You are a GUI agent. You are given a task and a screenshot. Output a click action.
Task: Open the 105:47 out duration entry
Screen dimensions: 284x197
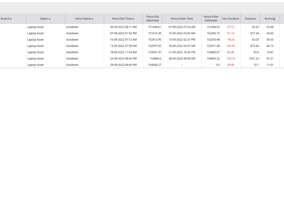[231, 46]
